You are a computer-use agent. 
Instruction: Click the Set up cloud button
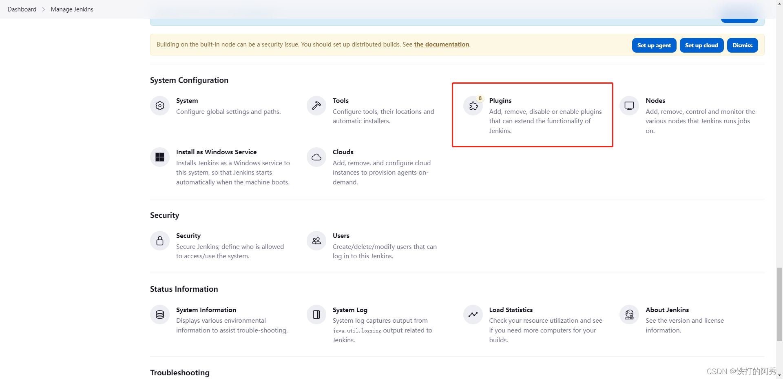coord(701,45)
